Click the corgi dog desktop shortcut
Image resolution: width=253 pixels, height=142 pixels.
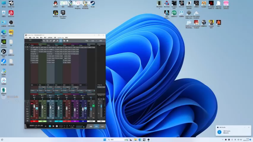pos(204,4)
